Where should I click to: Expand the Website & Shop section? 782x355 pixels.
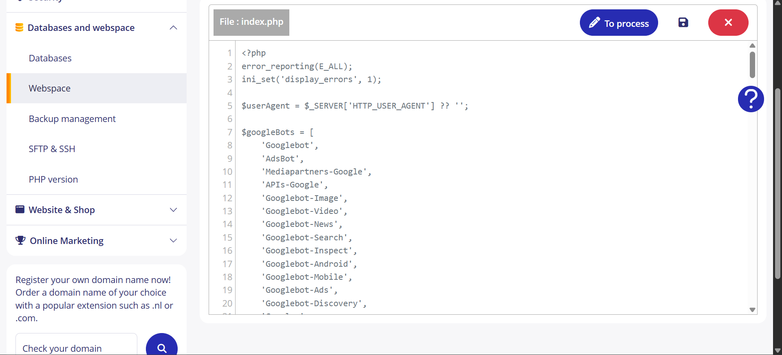[173, 210]
